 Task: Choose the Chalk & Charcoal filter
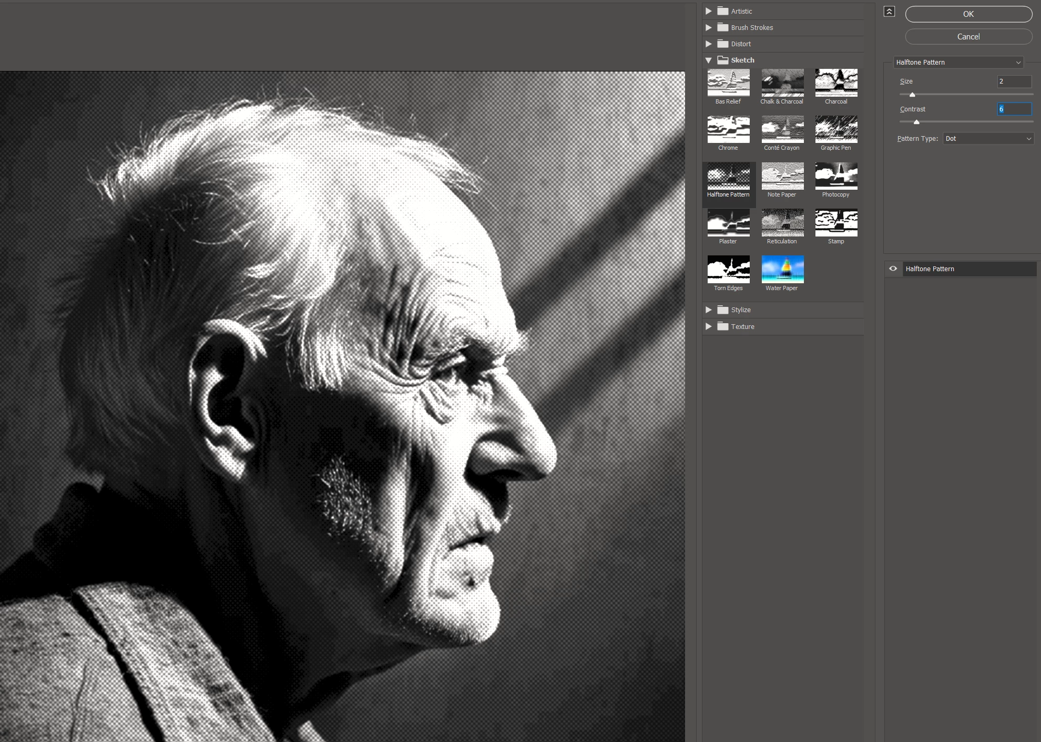[782, 83]
